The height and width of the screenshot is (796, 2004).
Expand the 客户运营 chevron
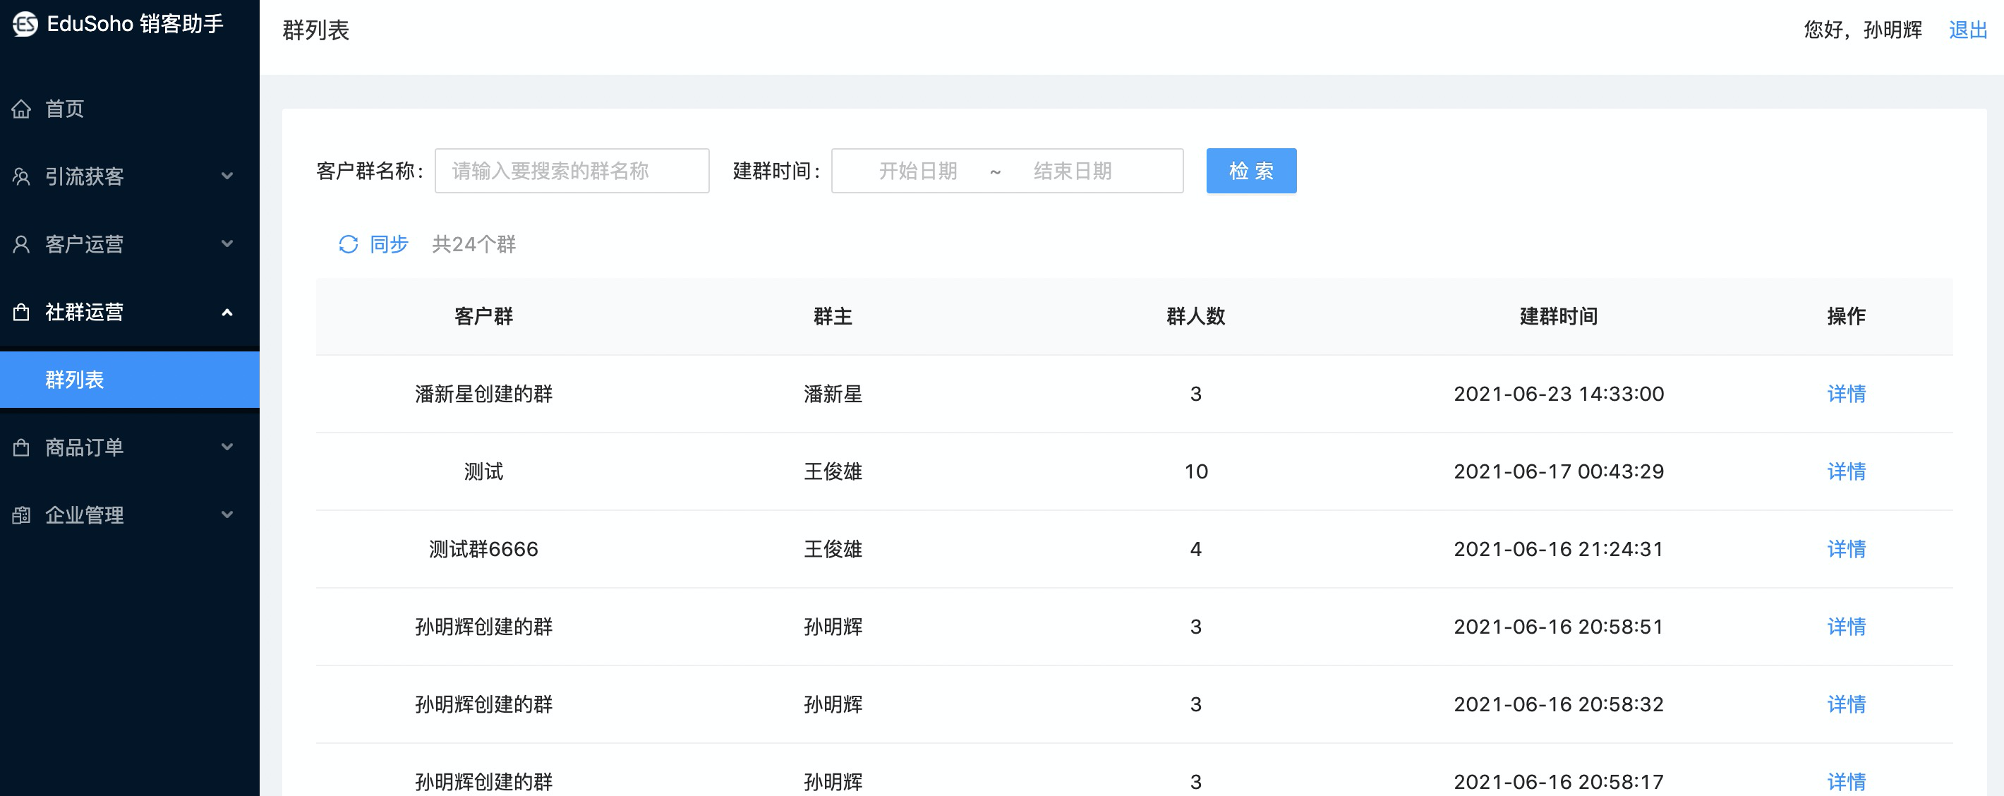pos(227,243)
